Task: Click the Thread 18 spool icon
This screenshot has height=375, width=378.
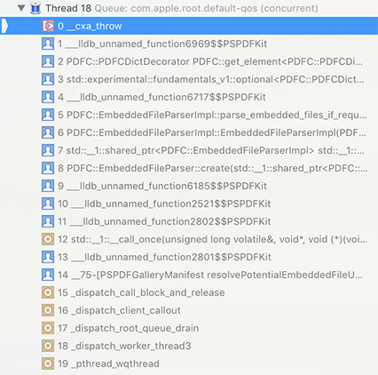Action: click(x=35, y=8)
